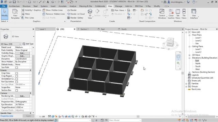
Task: Collapse the Floor Plans tree node
Action: 189,35
